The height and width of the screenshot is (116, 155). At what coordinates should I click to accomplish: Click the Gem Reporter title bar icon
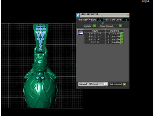pos(78,15)
